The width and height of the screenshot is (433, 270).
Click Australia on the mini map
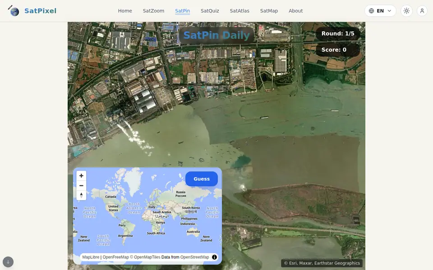(193, 232)
